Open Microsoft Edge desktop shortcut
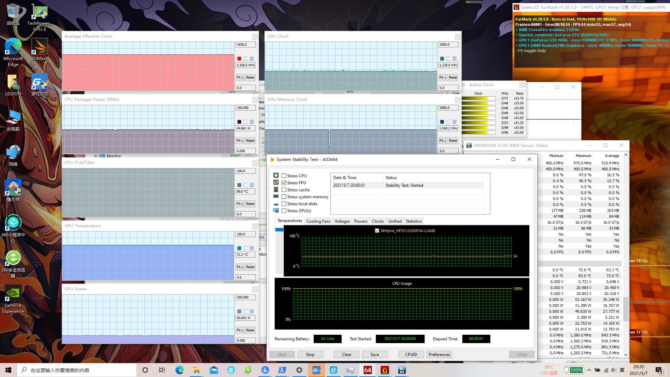 [x=13, y=52]
